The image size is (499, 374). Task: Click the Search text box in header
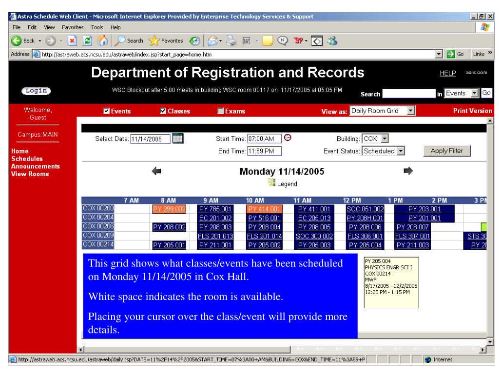(409, 93)
